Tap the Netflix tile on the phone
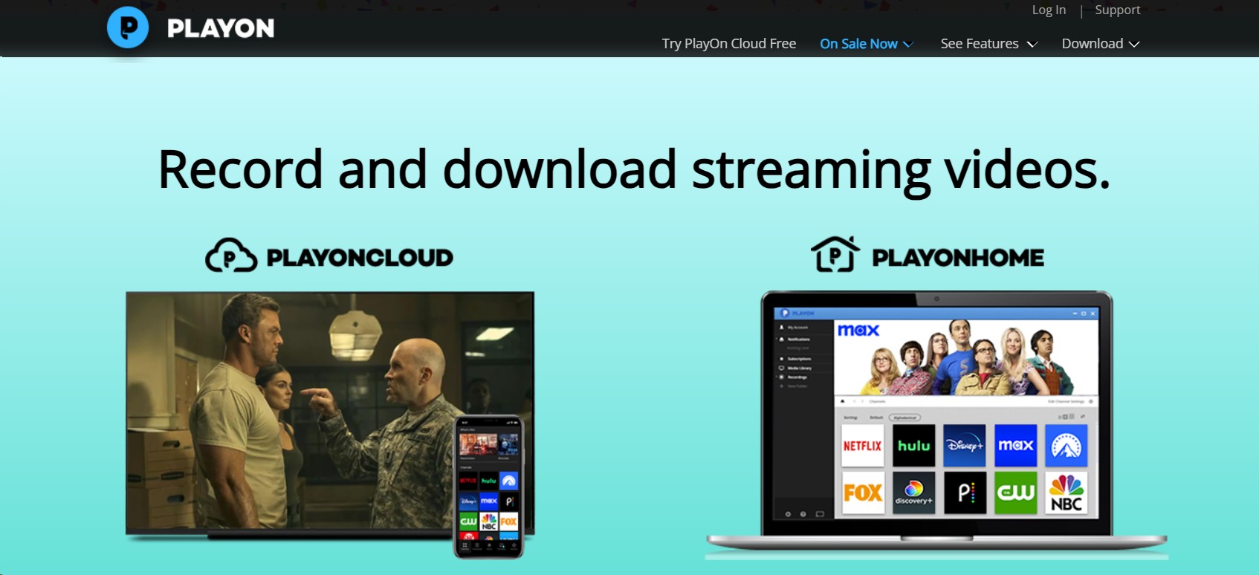1259x575 pixels. (468, 481)
